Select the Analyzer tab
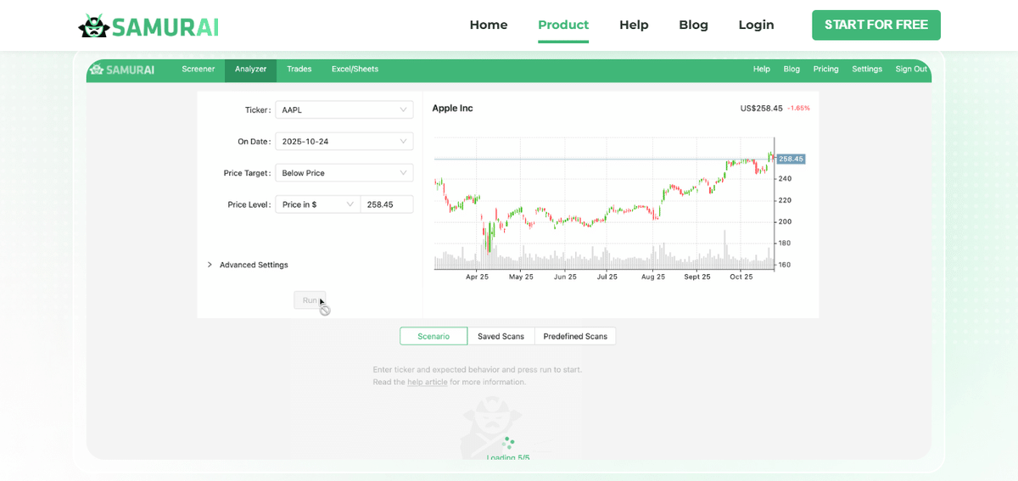The height and width of the screenshot is (481, 1018). [250, 70]
